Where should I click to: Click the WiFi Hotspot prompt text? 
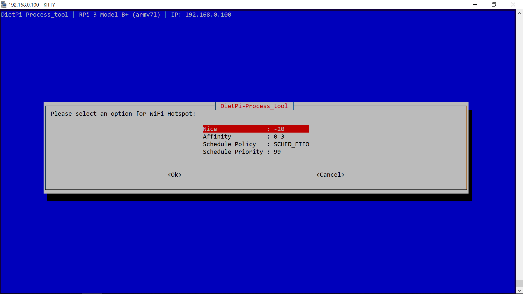coord(123,114)
